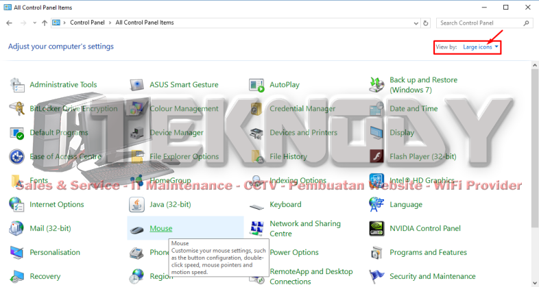Click the Mail (32-bit) icon
The height and width of the screenshot is (287, 539).
[16, 228]
